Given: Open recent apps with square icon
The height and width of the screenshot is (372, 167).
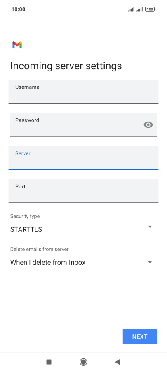Looking at the screenshot, I should 49,362.
